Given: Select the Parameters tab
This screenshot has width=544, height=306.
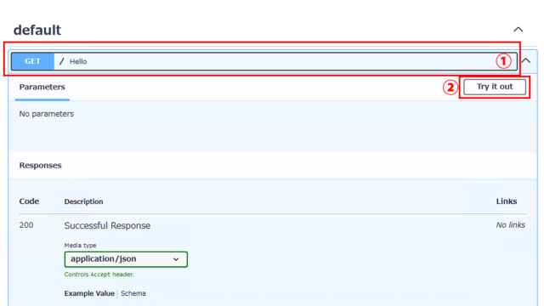Looking at the screenshot, I should (x=42, y=87).
